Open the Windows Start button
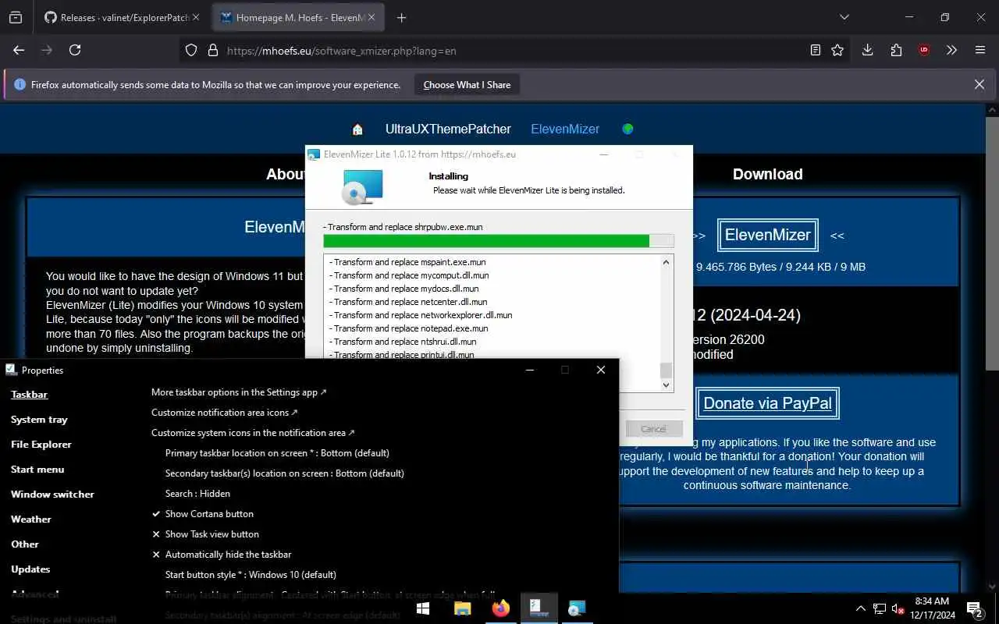Viewport: 999px width, 624px height. (x=423, y=608)
